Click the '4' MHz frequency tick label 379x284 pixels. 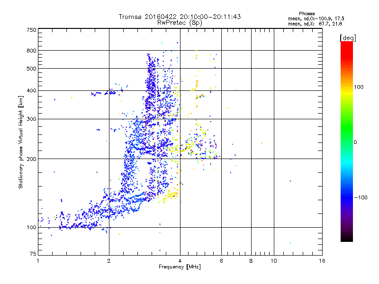click(x=180, y=261)
